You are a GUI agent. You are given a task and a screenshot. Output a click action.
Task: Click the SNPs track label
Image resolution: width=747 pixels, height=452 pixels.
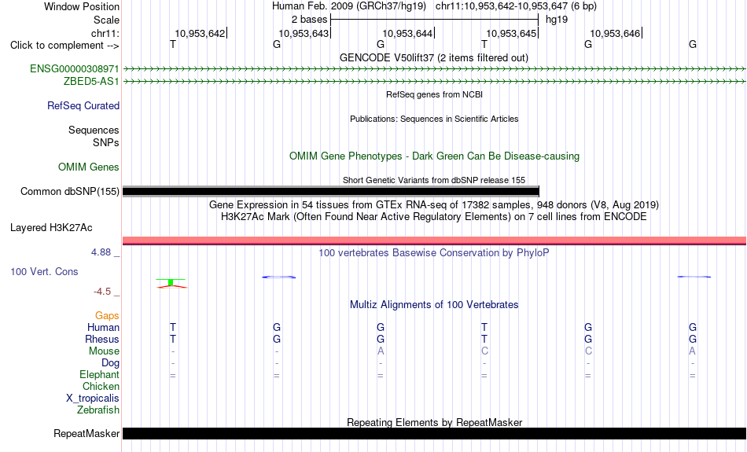[106, 142]
